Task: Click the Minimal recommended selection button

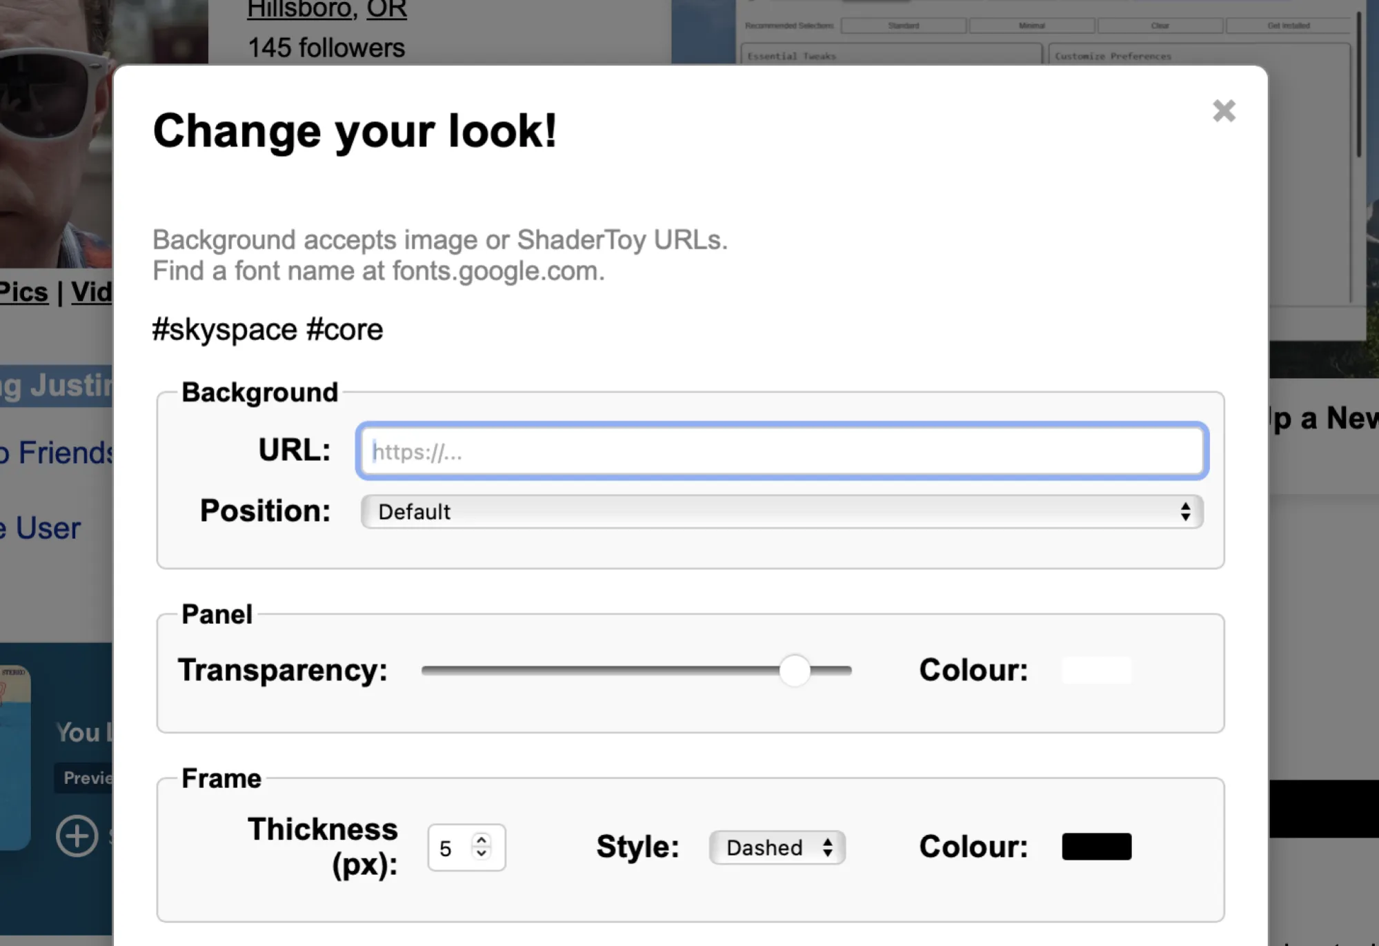Action: coord(1032,26)
